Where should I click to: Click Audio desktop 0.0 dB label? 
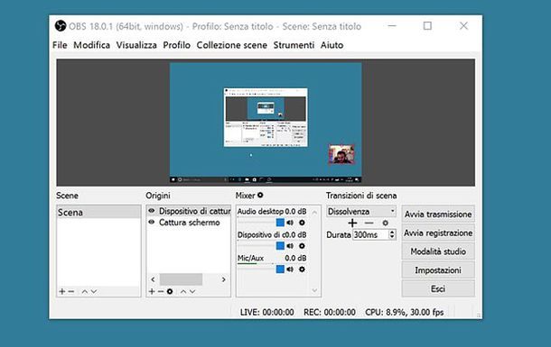pyautogui.click(x=272, y=211)
